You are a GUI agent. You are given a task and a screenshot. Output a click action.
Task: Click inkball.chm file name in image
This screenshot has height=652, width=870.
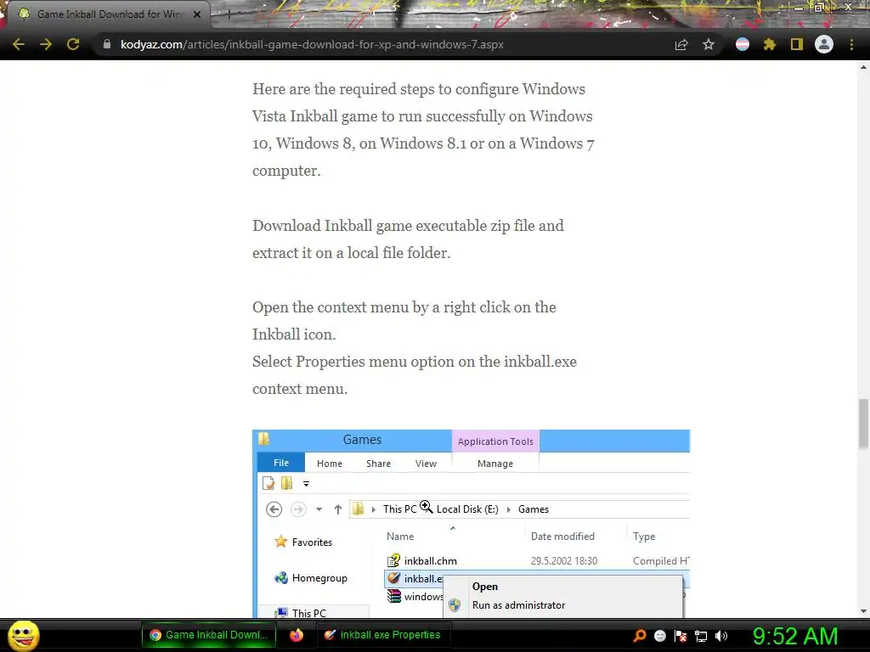(x=431, y=561)
